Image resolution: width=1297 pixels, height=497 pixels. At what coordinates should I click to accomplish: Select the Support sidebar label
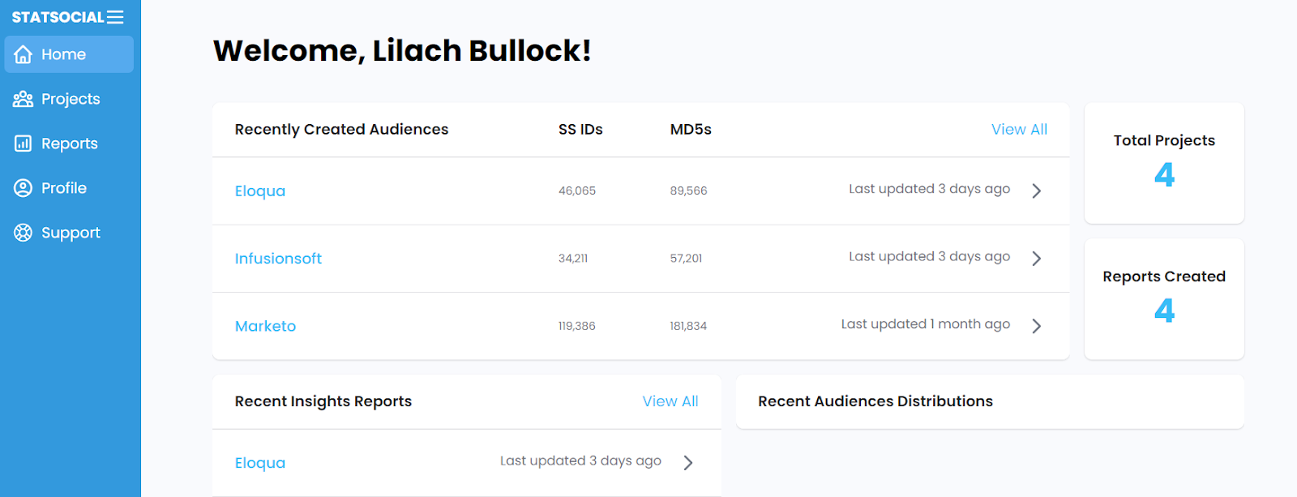point(71,233)
